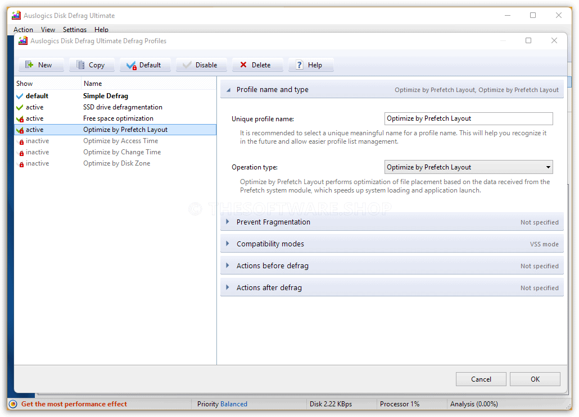Open the View menu
The height and width of the screenshot is (417, 579).
[x=48, y=30]
